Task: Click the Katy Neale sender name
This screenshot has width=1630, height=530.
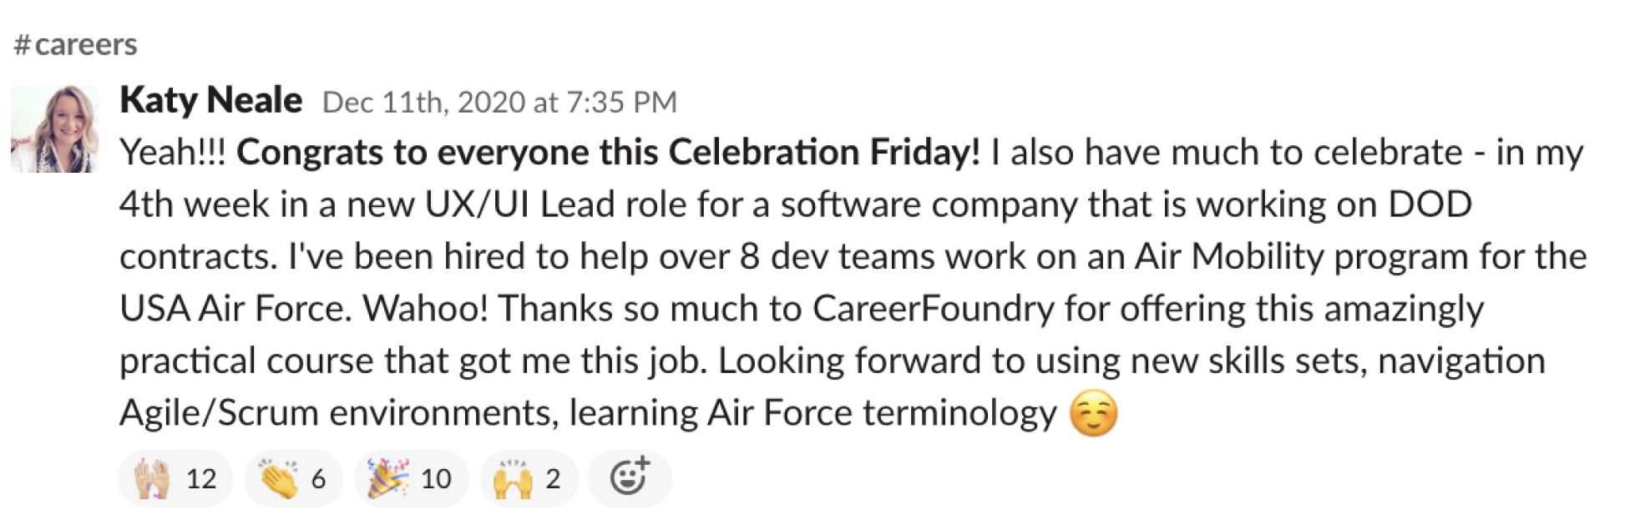Action: tap(210, 100)
